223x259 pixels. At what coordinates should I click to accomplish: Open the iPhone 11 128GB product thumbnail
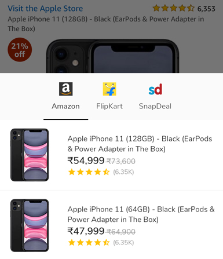(x=30, y=155)
